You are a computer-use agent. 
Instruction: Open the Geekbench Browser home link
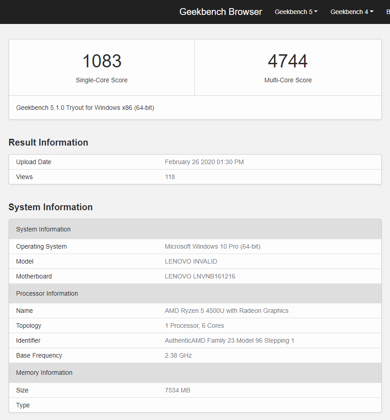[x=221, y=12]
